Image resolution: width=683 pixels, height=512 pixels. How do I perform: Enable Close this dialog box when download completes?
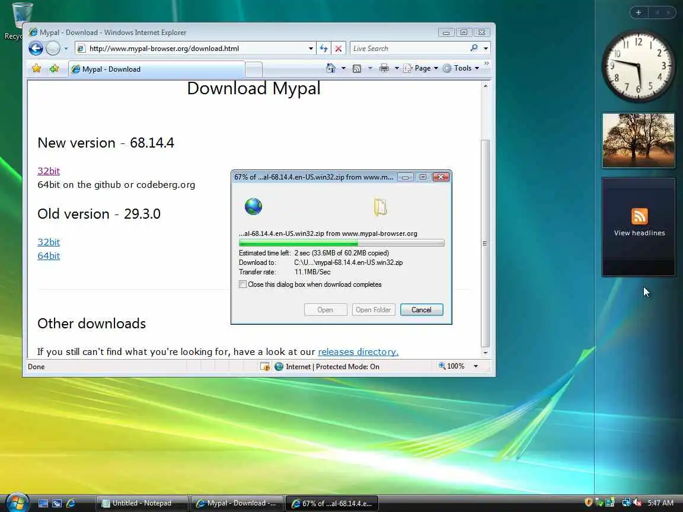pyautogui.click(x=242, y=284)
